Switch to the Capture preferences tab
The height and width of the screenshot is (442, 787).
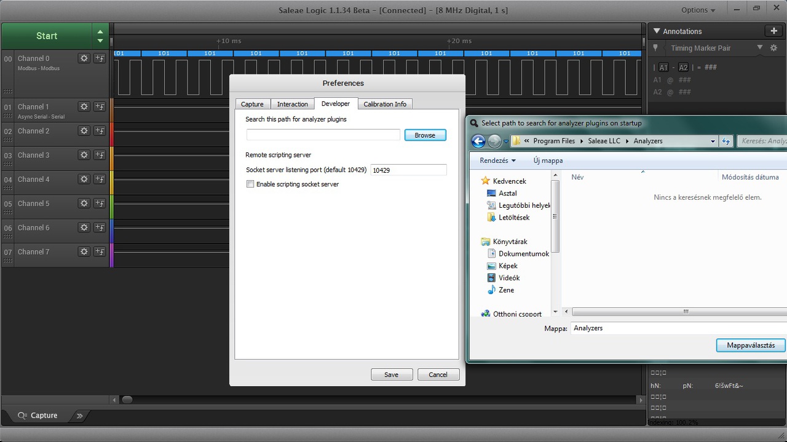[x=252, y=104]
